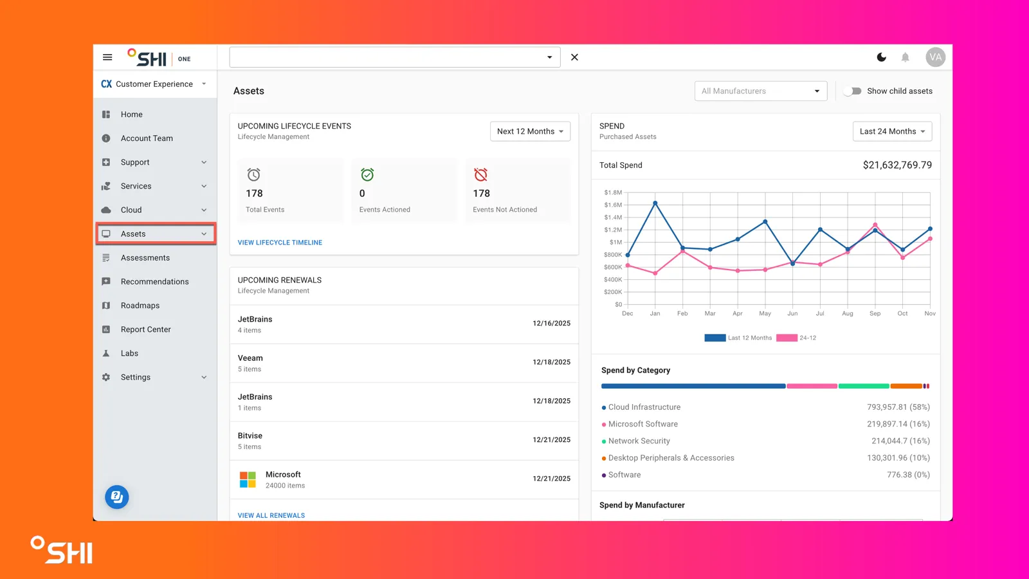This screenshot has height=579, width=1029.
Task: Click the blue Cloud Infrastructure category bar
Action: [693, 386]
